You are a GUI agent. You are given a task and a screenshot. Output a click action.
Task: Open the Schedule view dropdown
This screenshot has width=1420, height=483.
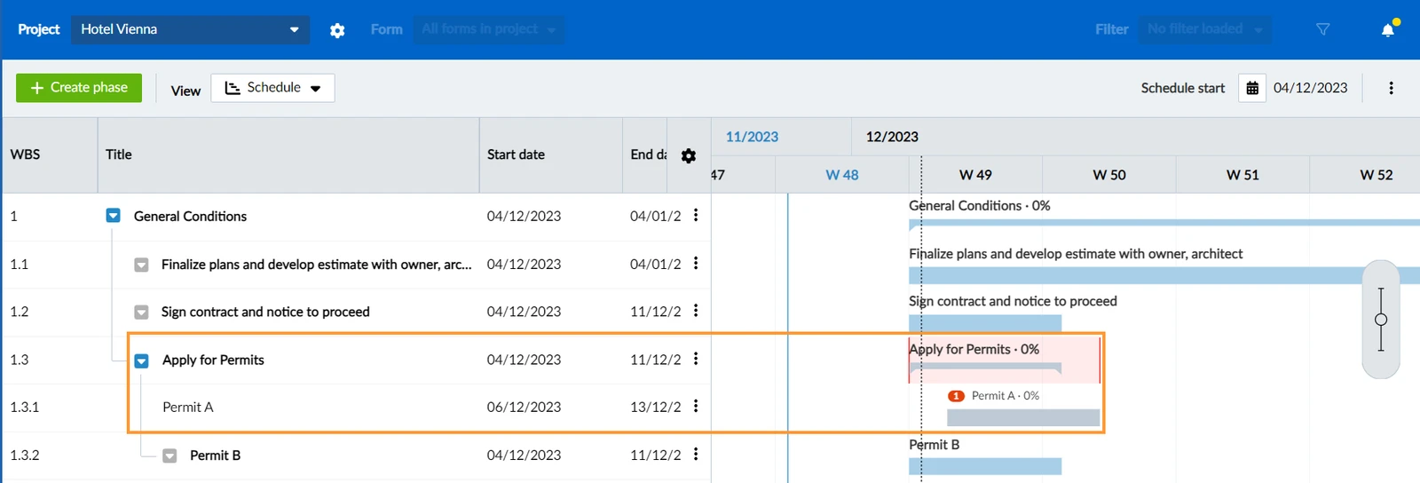click(x=272, y=88)
